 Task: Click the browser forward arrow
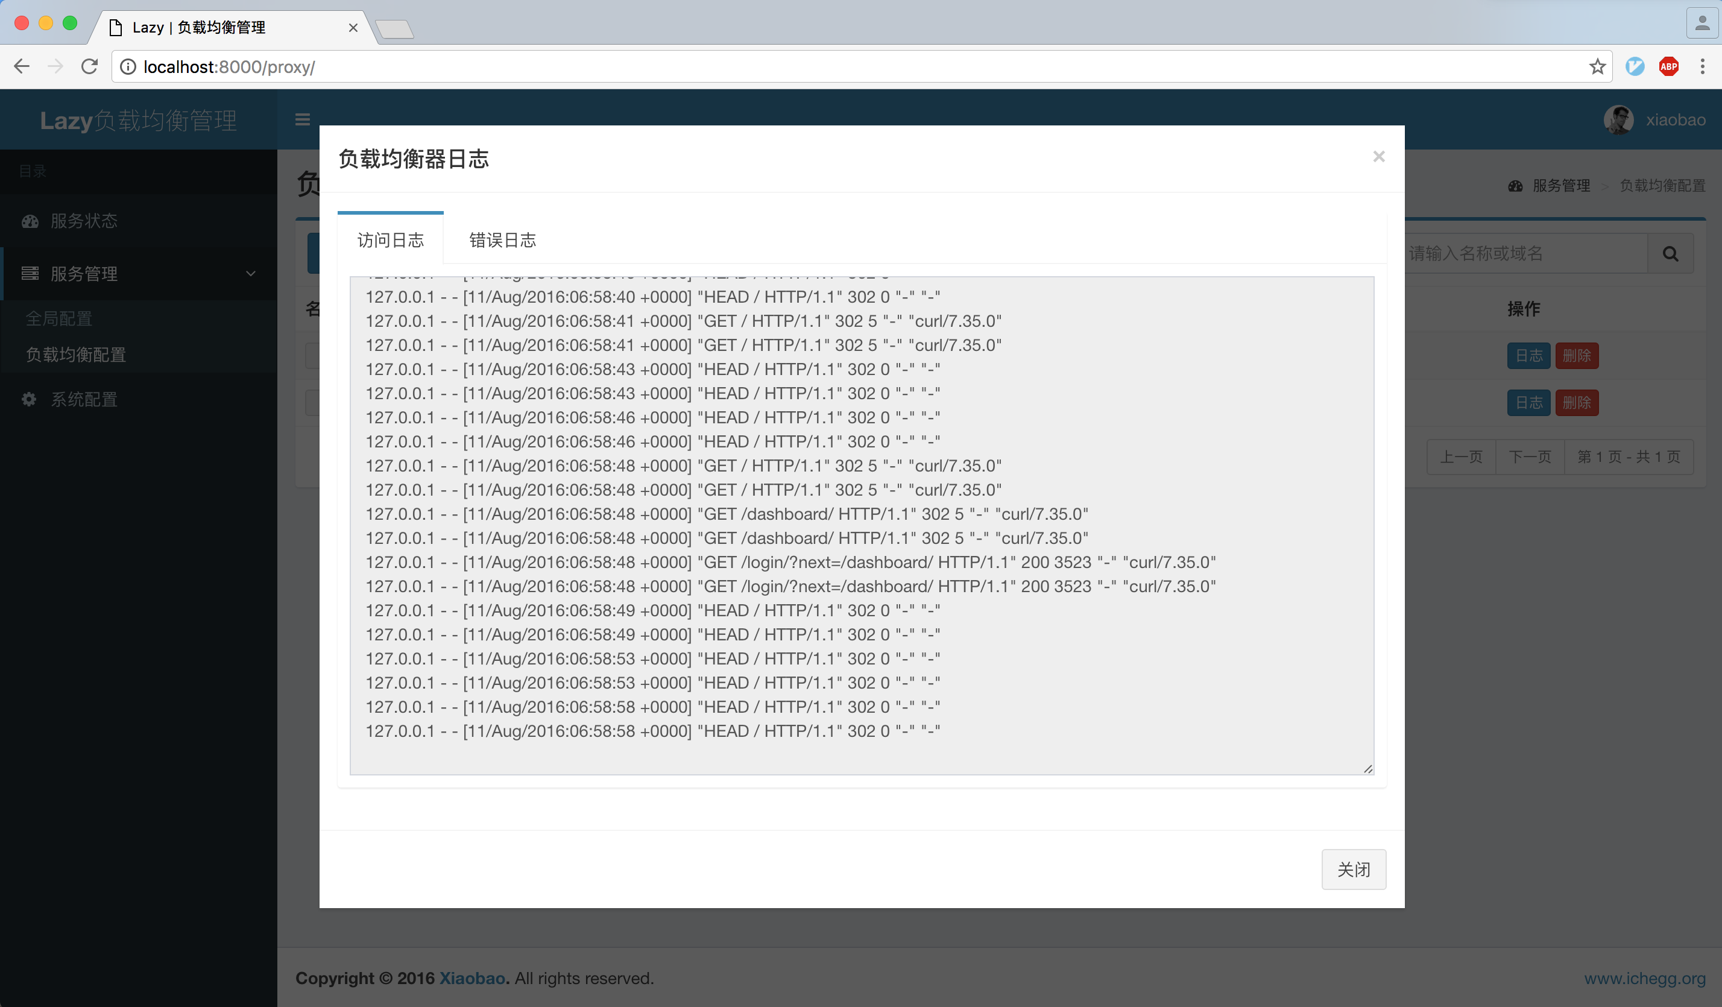tap(55, 66)
